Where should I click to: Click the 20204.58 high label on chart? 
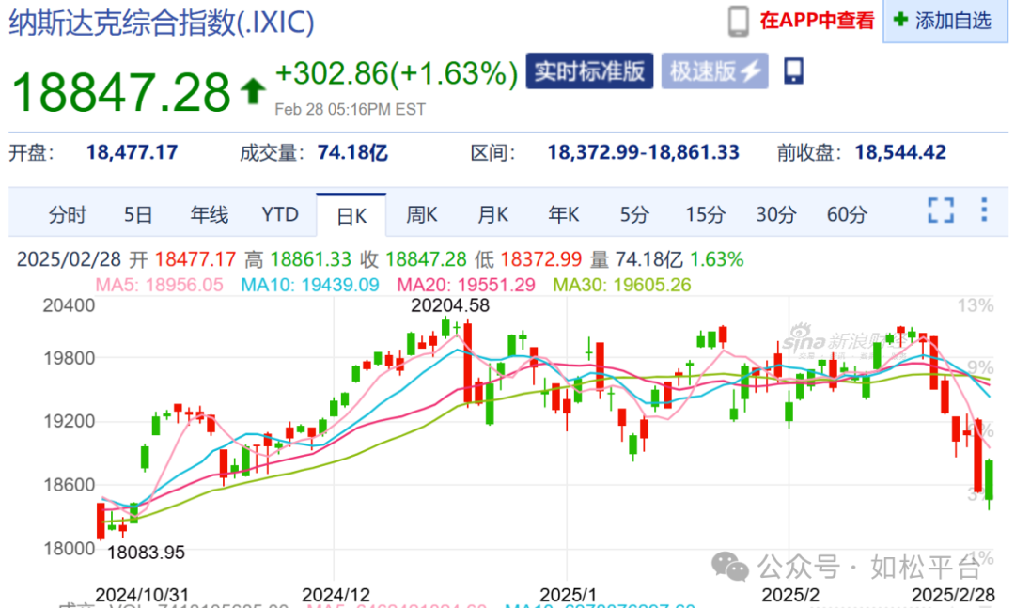[x=450, y=305]
